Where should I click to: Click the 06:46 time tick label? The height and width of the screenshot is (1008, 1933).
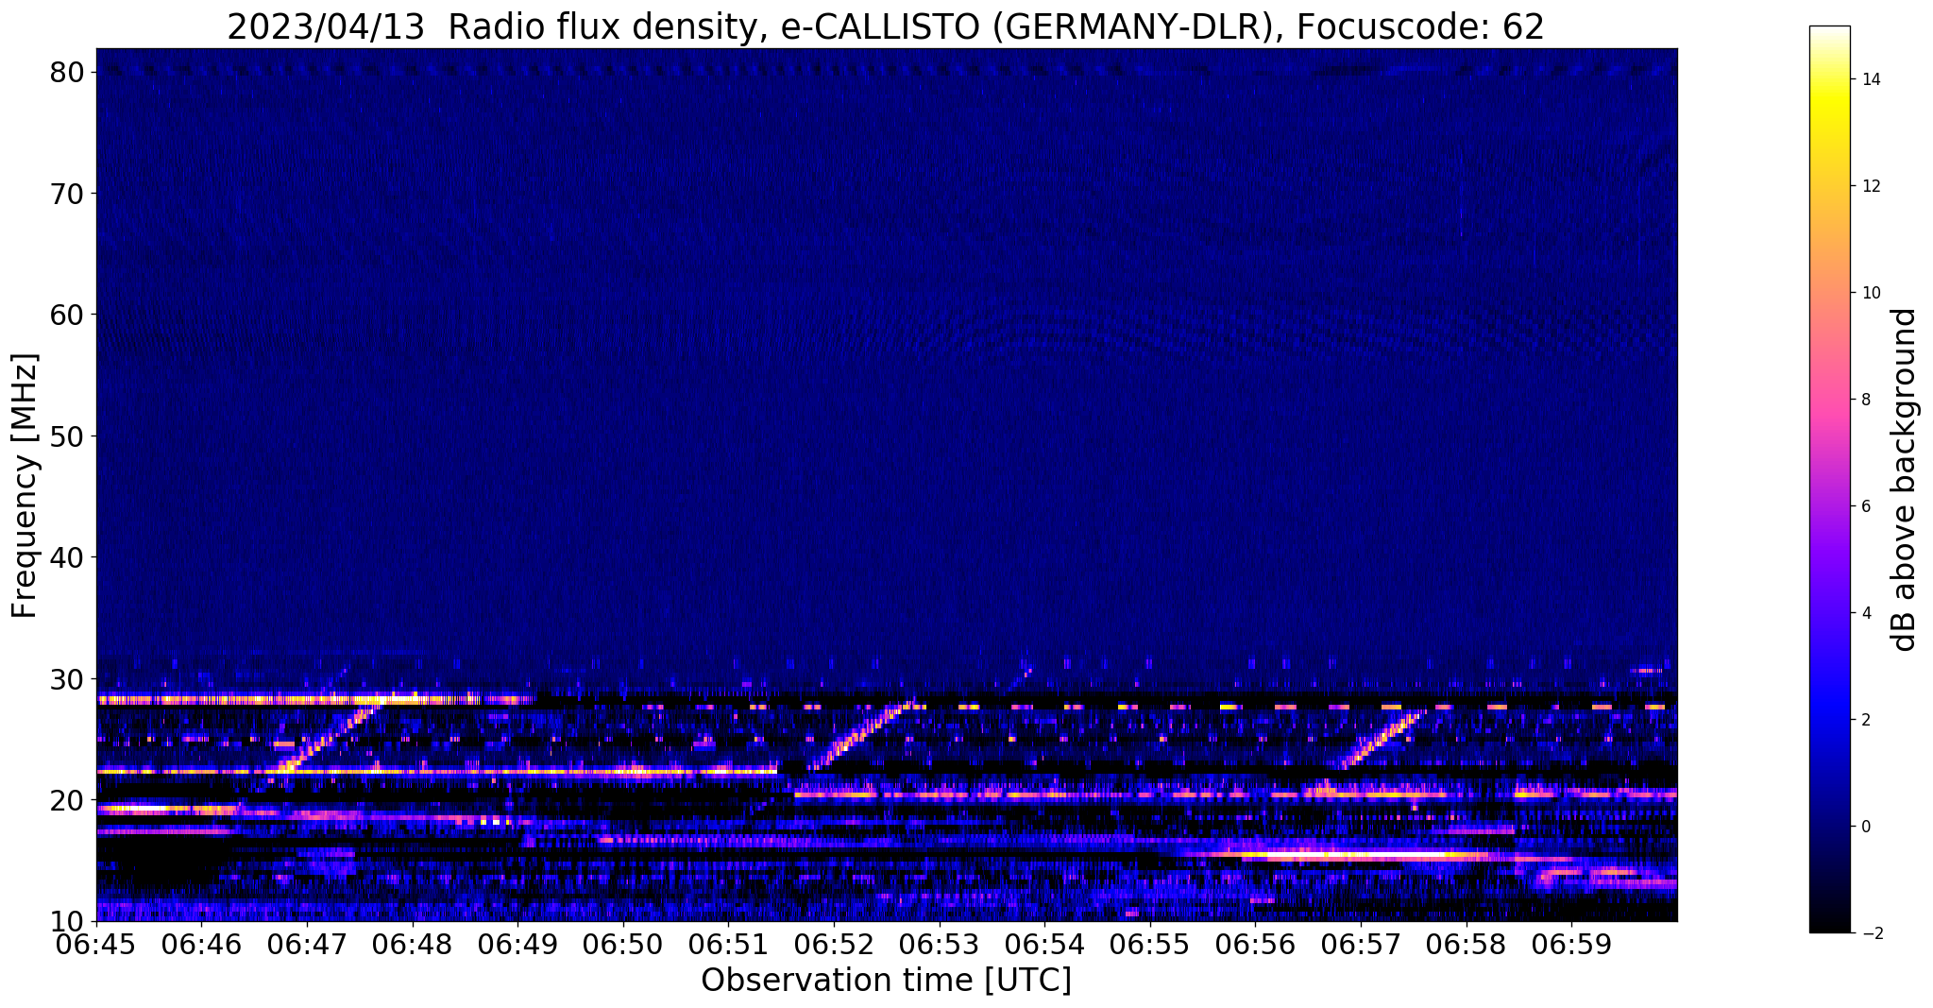tap(201, 944)
